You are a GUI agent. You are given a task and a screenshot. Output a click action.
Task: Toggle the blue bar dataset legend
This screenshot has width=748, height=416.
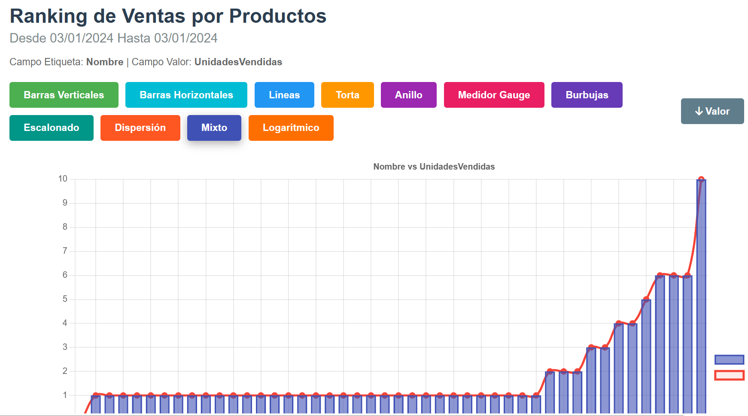(729, 359)
